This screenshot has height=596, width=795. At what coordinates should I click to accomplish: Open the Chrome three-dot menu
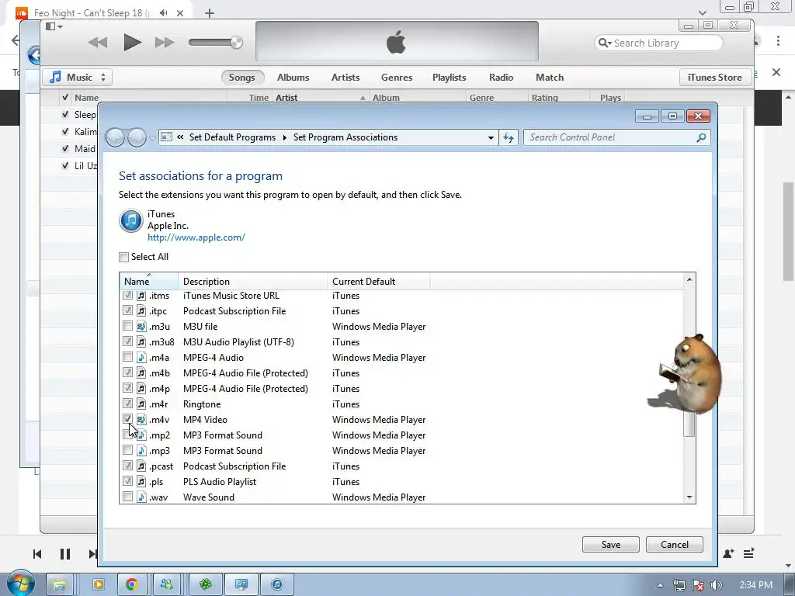[778, 40]
